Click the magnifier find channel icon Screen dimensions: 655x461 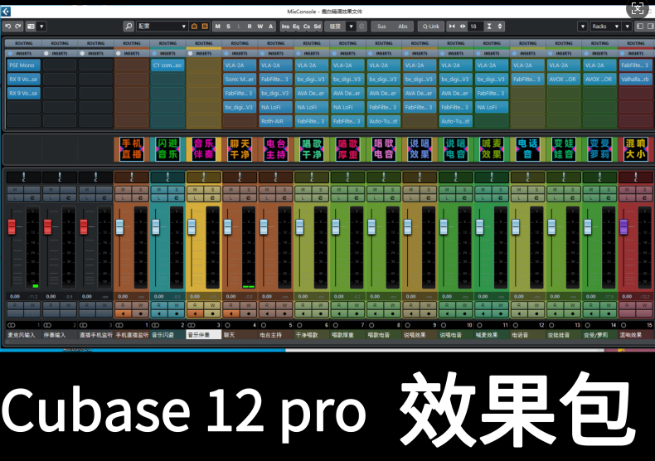(129, 27)
